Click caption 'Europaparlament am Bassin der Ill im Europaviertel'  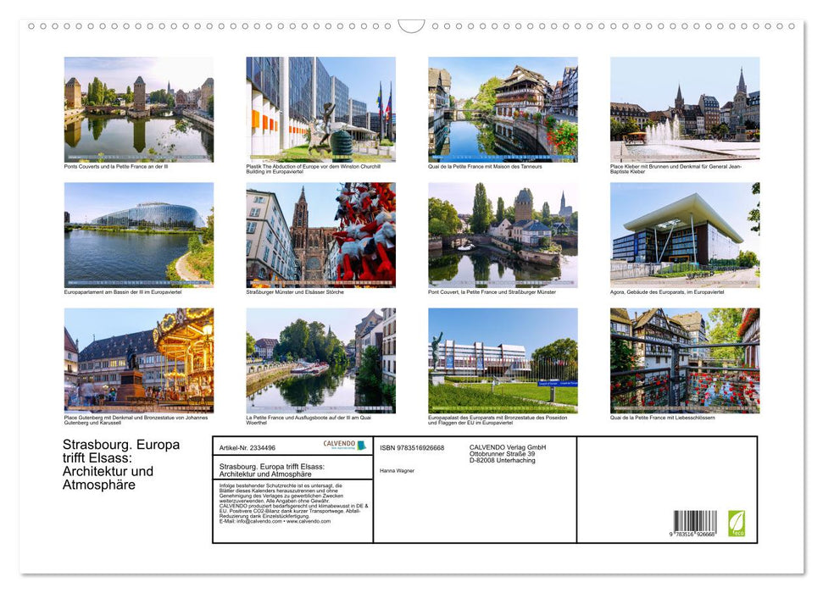point(123,292)
